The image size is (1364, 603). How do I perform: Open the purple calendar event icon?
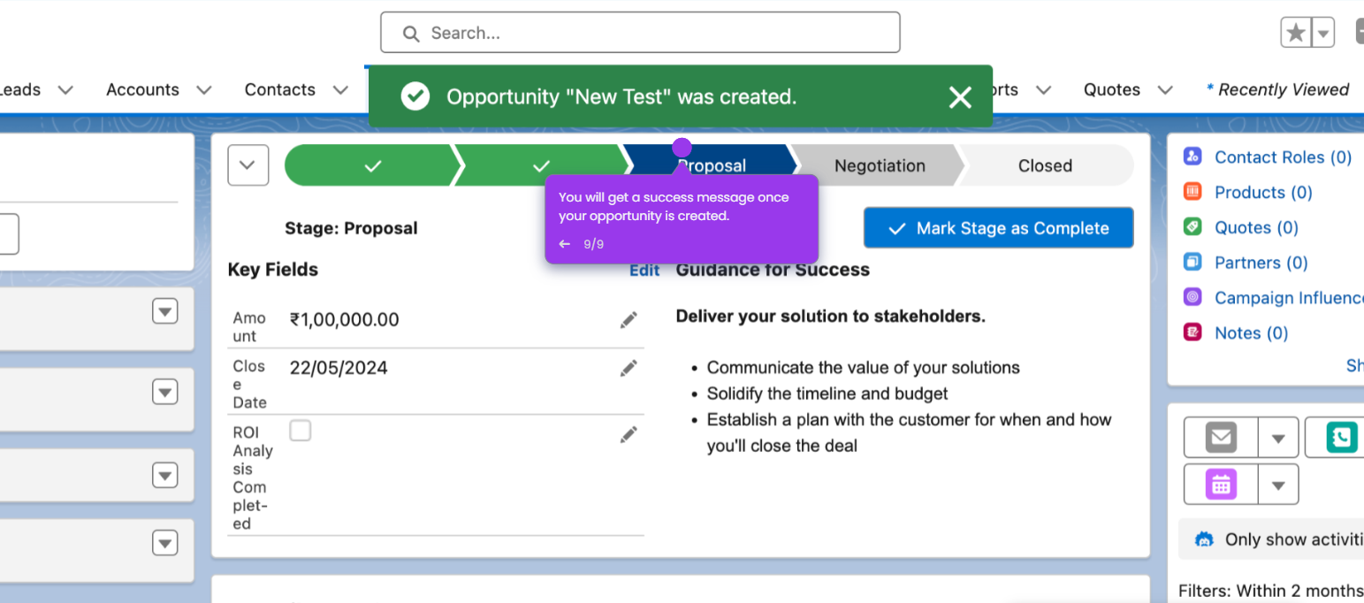1221,484
